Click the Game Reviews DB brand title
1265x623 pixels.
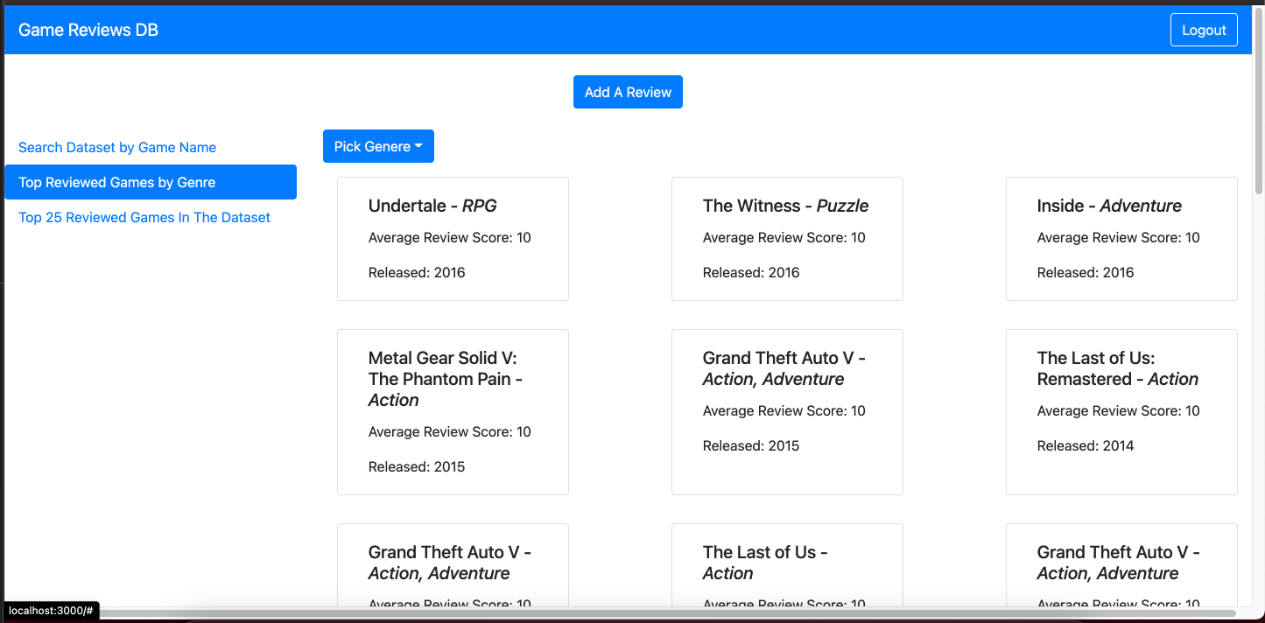[88, 30]
